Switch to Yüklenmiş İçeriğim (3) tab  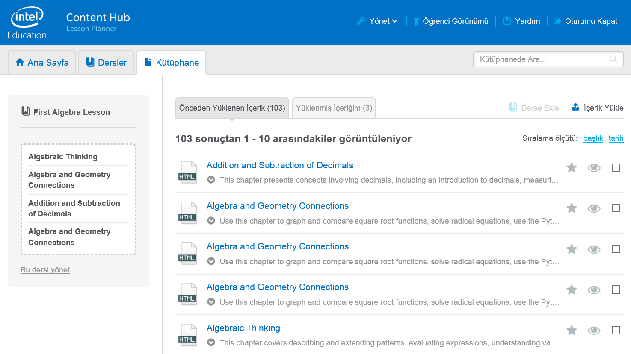click(x=334, y=108)
